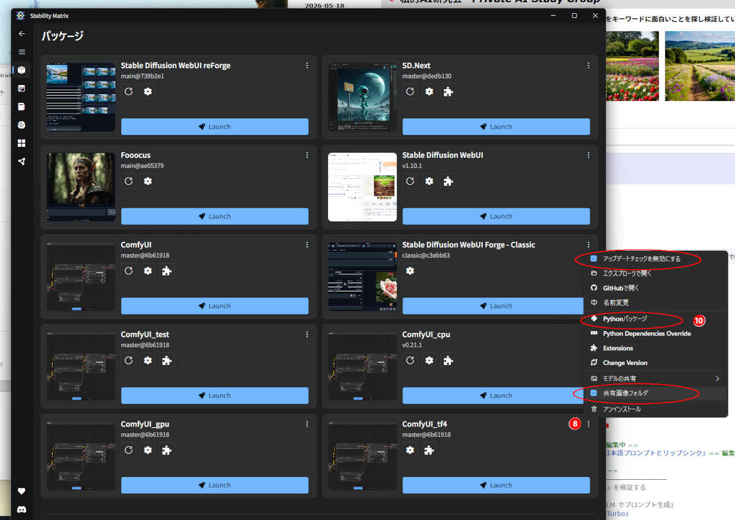
Task: Launch Stable Diffusion WebUI reForge
Action: pos(215,127)
